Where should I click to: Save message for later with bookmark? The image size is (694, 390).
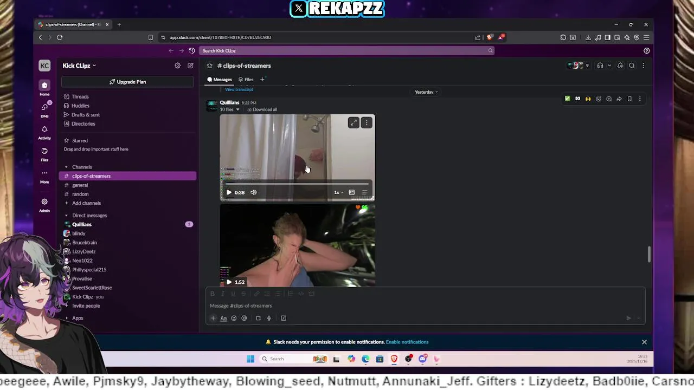pos(629,99)
